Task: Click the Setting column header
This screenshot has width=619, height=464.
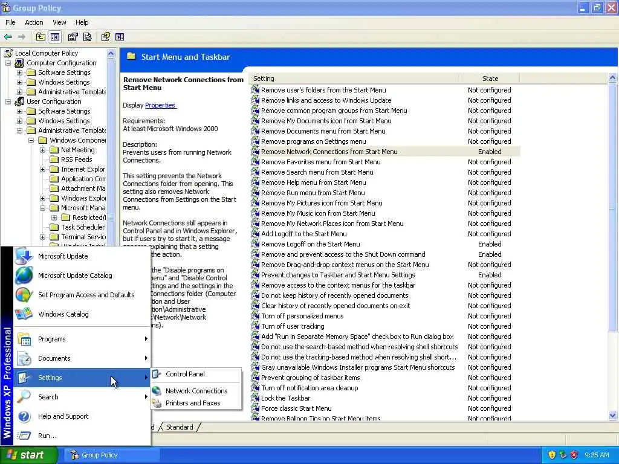Action: pyautogui.click(x=354, y=79)
